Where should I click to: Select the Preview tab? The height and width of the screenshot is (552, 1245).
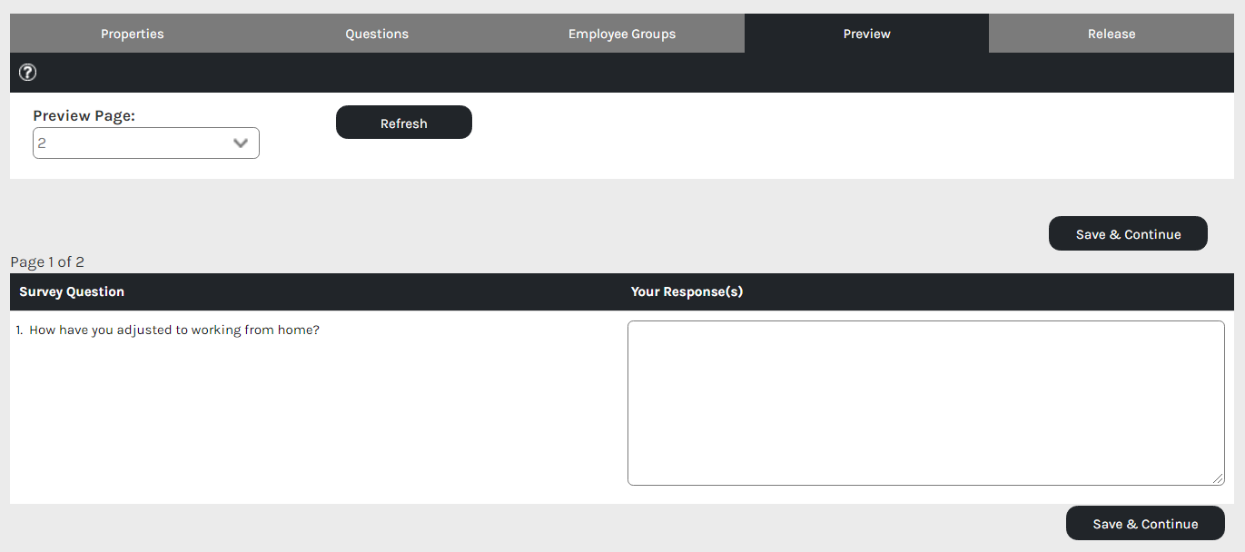tap(866, 34)
